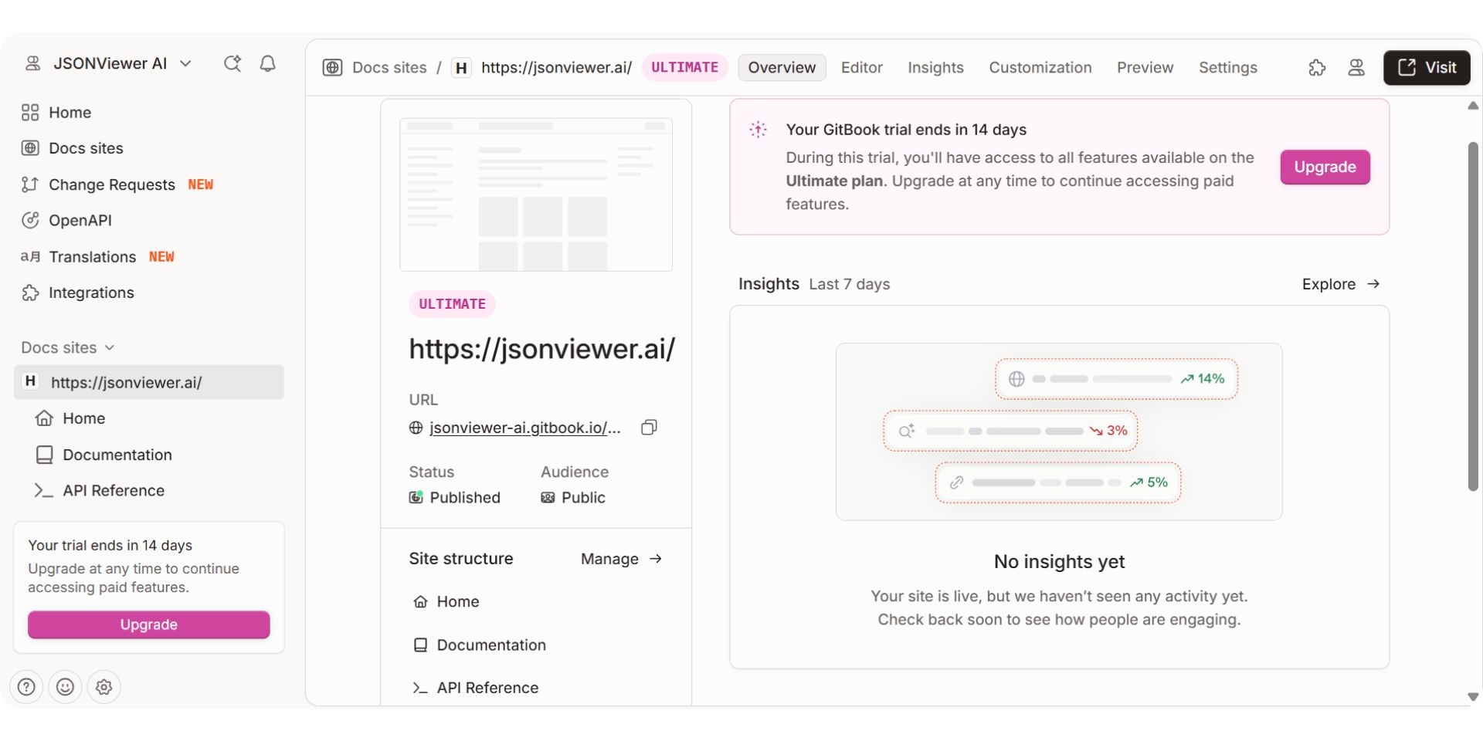Open Change Requests in the sidebar
Screen dimensions: 1483x741
[111, 184]
